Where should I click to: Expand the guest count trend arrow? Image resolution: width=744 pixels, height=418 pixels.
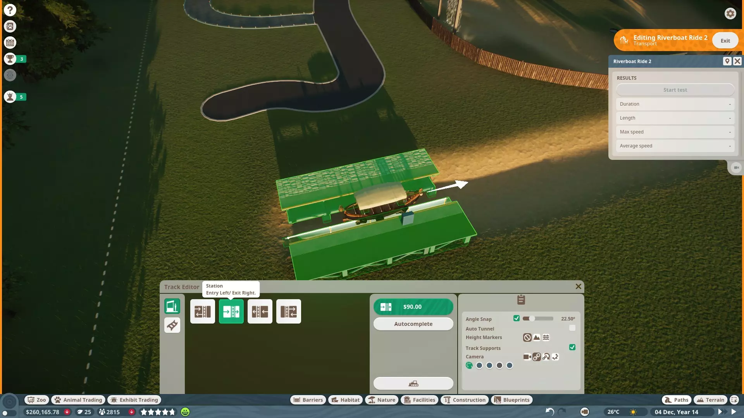(x=132, y=412)
